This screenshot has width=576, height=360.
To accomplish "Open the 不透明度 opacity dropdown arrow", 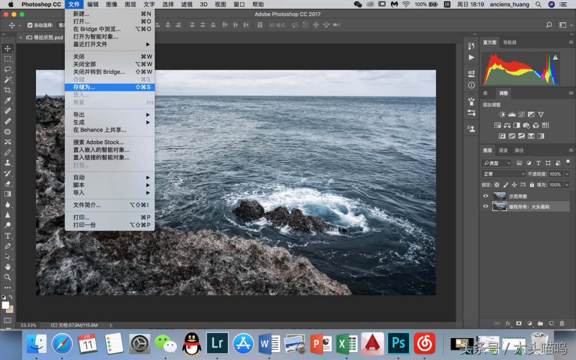I will pyautogui.click(x=567, y=174).
